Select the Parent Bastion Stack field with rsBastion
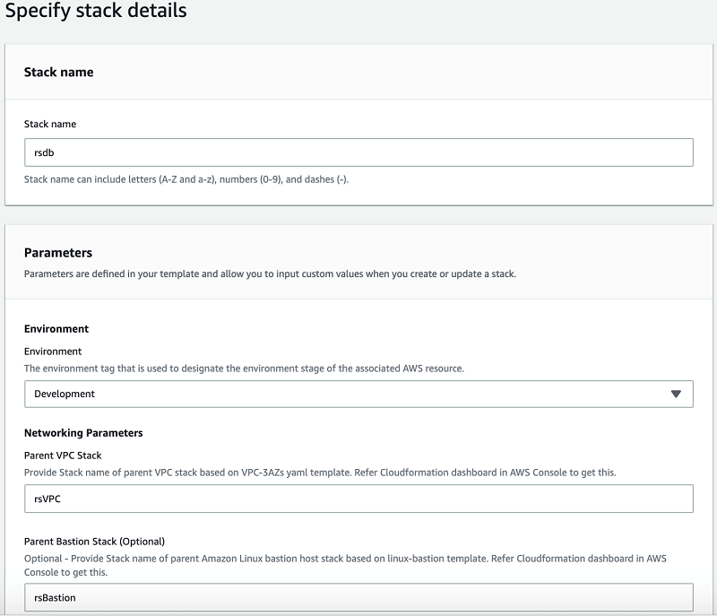717x616 pixels. coord(358,597)
